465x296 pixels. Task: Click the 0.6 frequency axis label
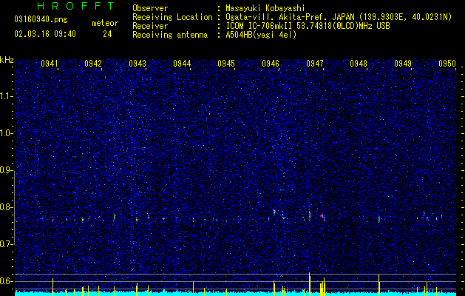[x=6, y=281]
